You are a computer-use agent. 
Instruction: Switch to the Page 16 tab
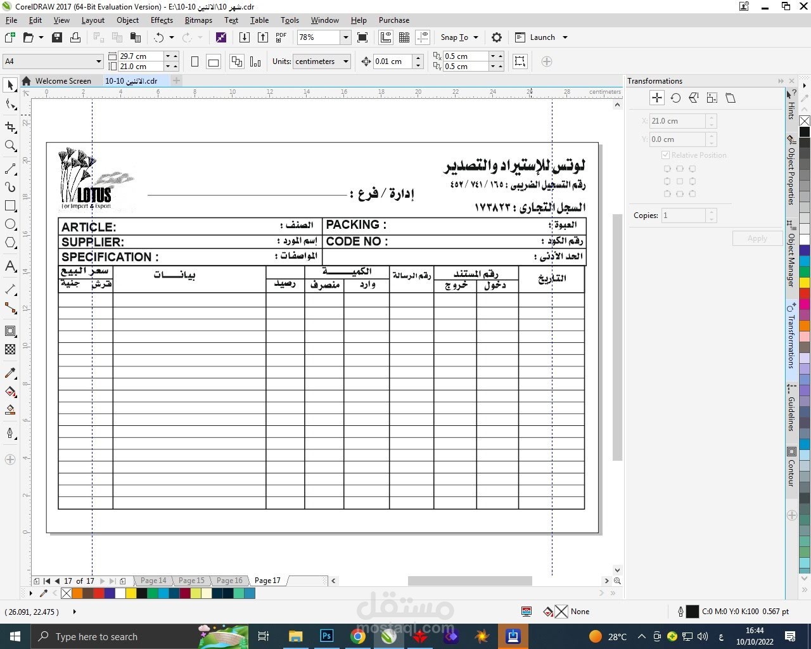(x=229, y=581)
